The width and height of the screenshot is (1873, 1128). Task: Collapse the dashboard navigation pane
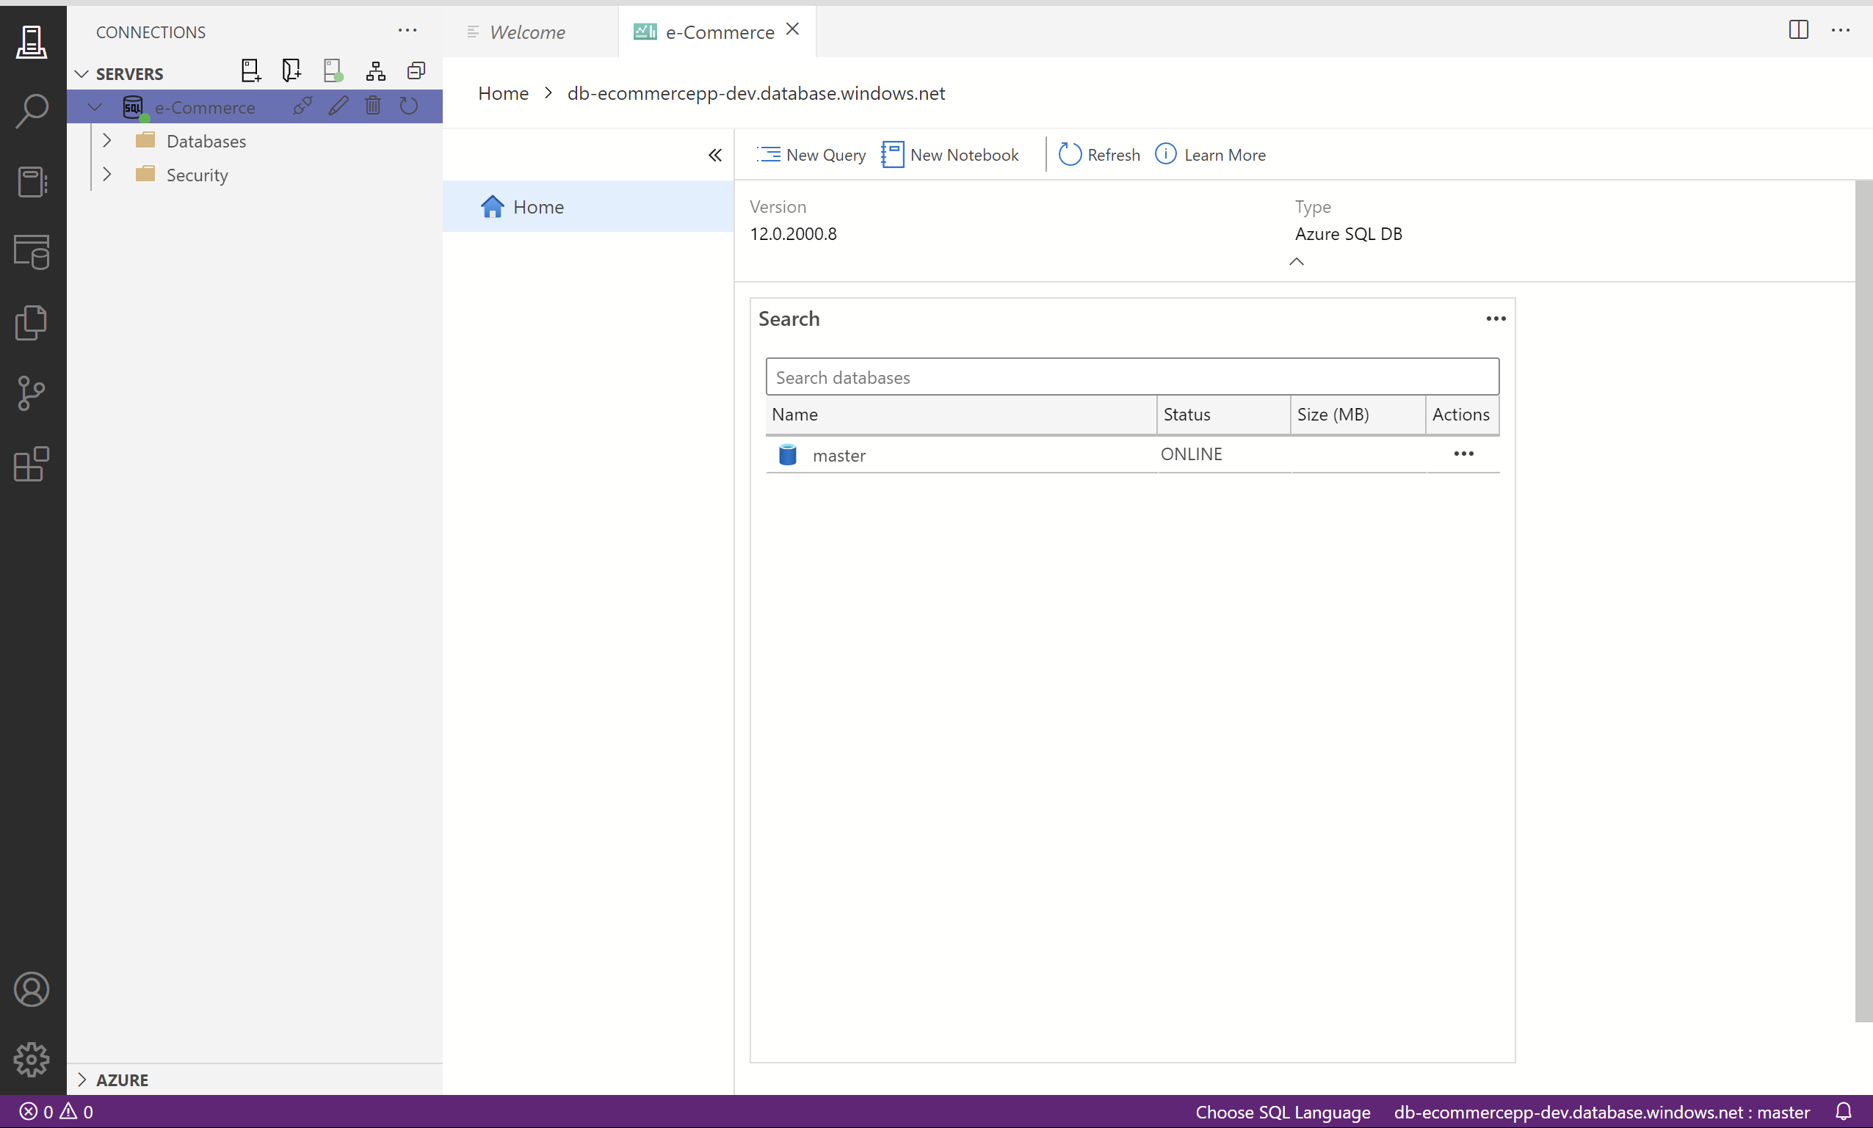pos(714,155)
